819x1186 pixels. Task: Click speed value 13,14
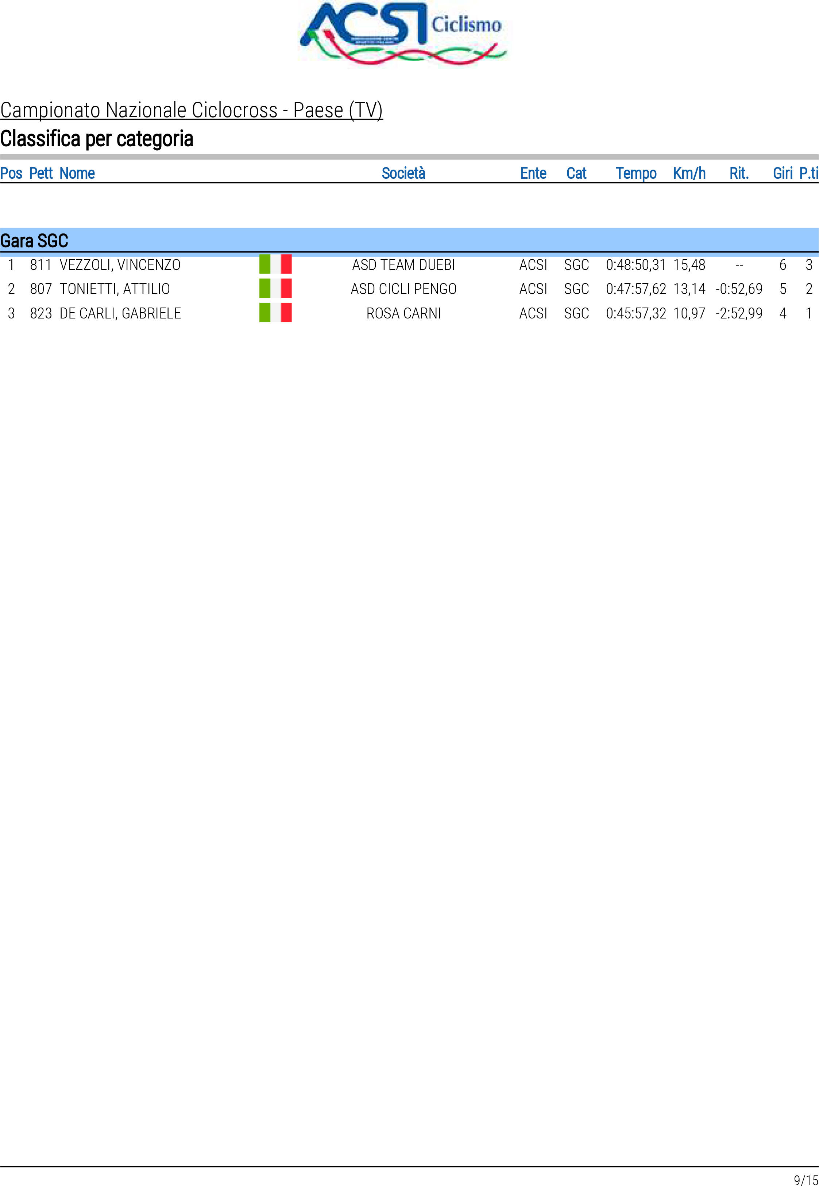pos(690,289)
